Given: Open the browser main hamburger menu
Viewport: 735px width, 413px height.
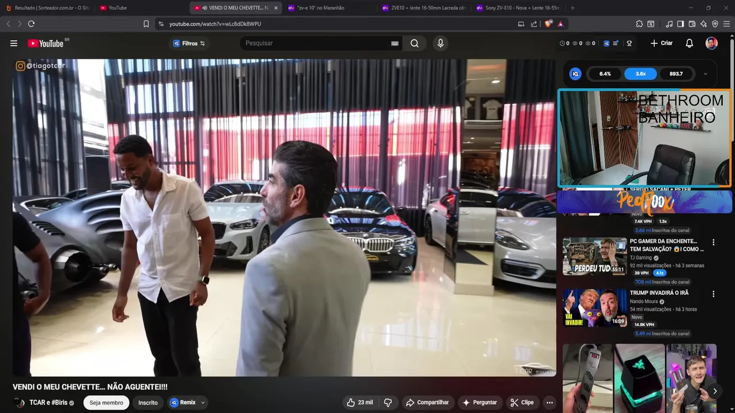Looking at the screenshot, I should point(727,24).
